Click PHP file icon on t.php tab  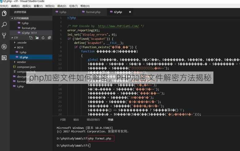pos(57,12)
